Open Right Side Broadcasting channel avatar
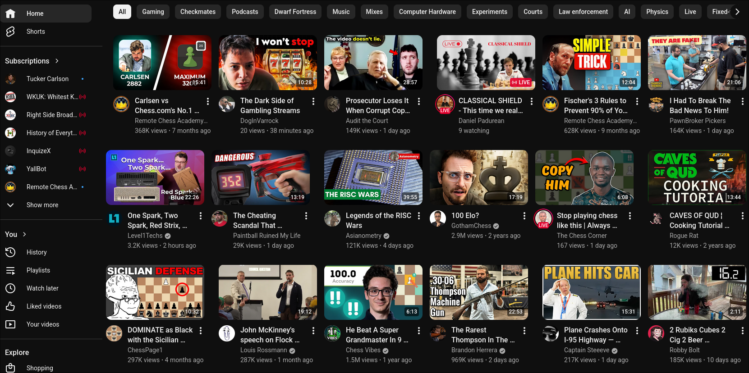The image size is (749, 373). (x=10, y=115)
